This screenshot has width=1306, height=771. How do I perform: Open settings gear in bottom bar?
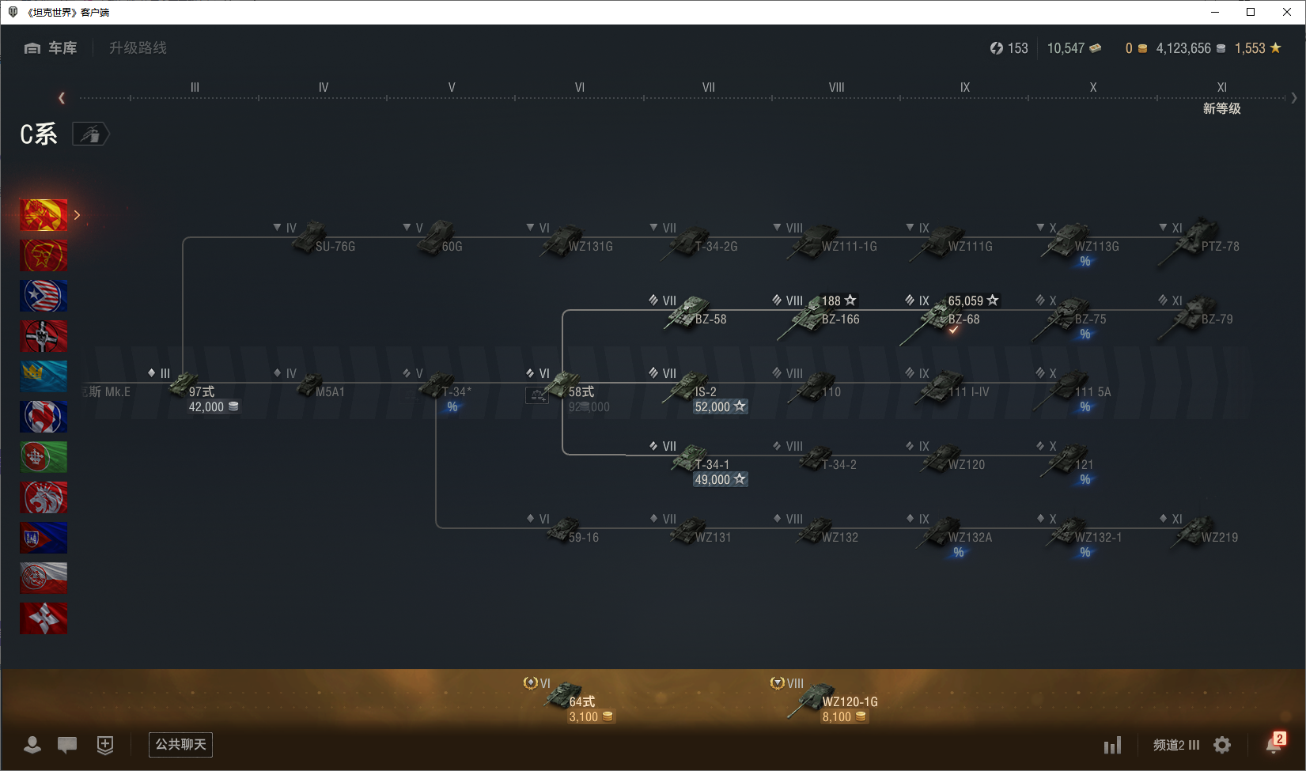pos(1222,745)
